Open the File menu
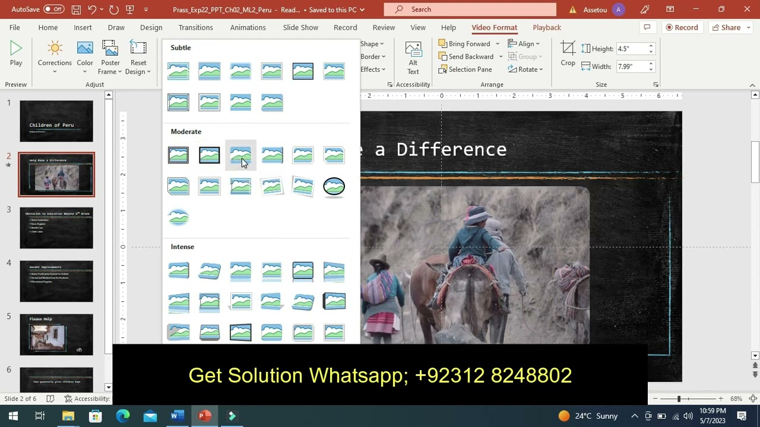Viewport: 760px width, 427px height. 14,27
